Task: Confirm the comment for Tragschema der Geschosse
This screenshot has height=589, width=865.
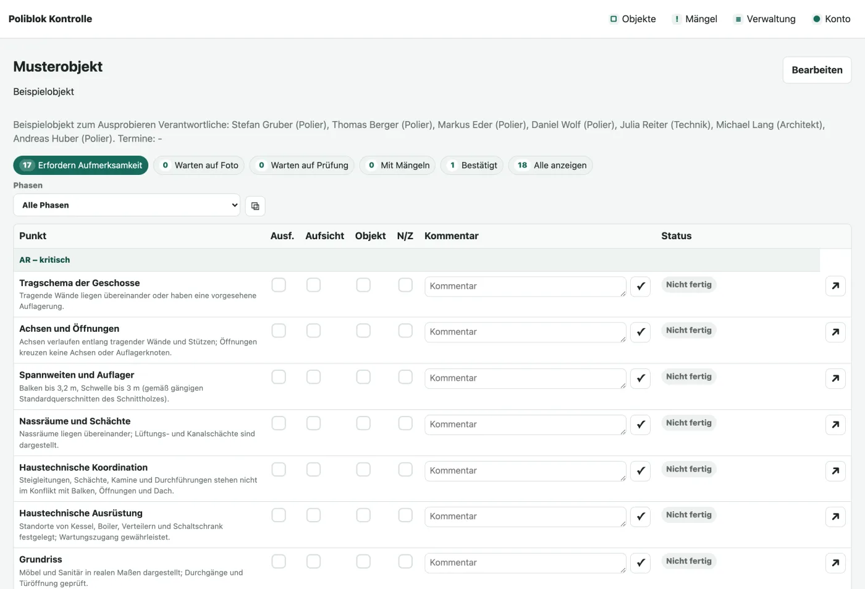Action: (x=641, y=286)
